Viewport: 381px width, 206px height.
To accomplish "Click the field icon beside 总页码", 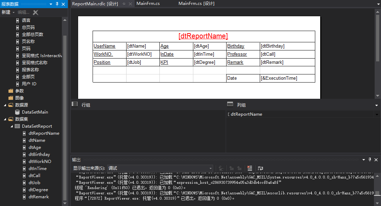I will (x=17, y=28).
